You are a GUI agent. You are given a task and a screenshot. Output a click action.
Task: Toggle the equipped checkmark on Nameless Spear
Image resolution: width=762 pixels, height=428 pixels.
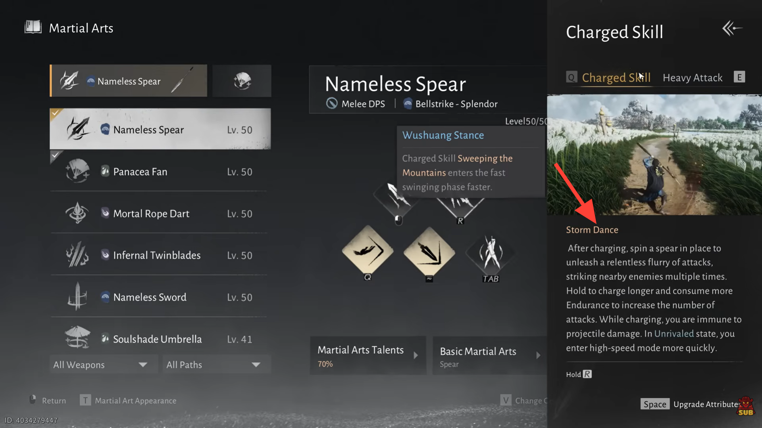click(x=55, y=113)
